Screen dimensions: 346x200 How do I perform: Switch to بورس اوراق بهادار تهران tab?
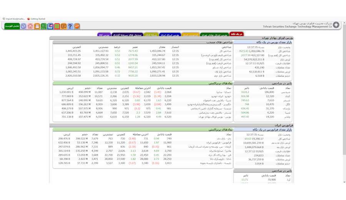click(x=214, y=35)
